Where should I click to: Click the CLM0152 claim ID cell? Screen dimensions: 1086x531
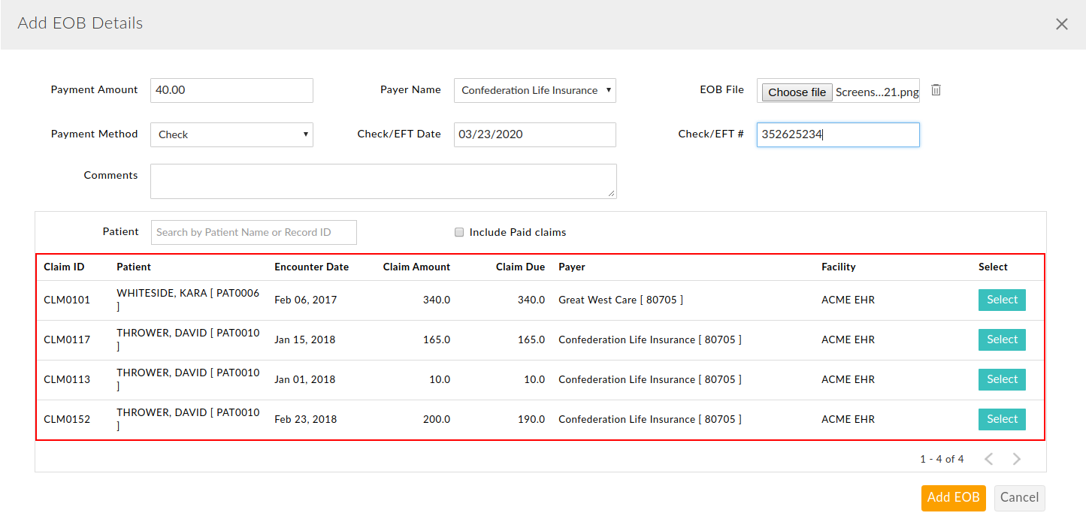click(67, 419)
